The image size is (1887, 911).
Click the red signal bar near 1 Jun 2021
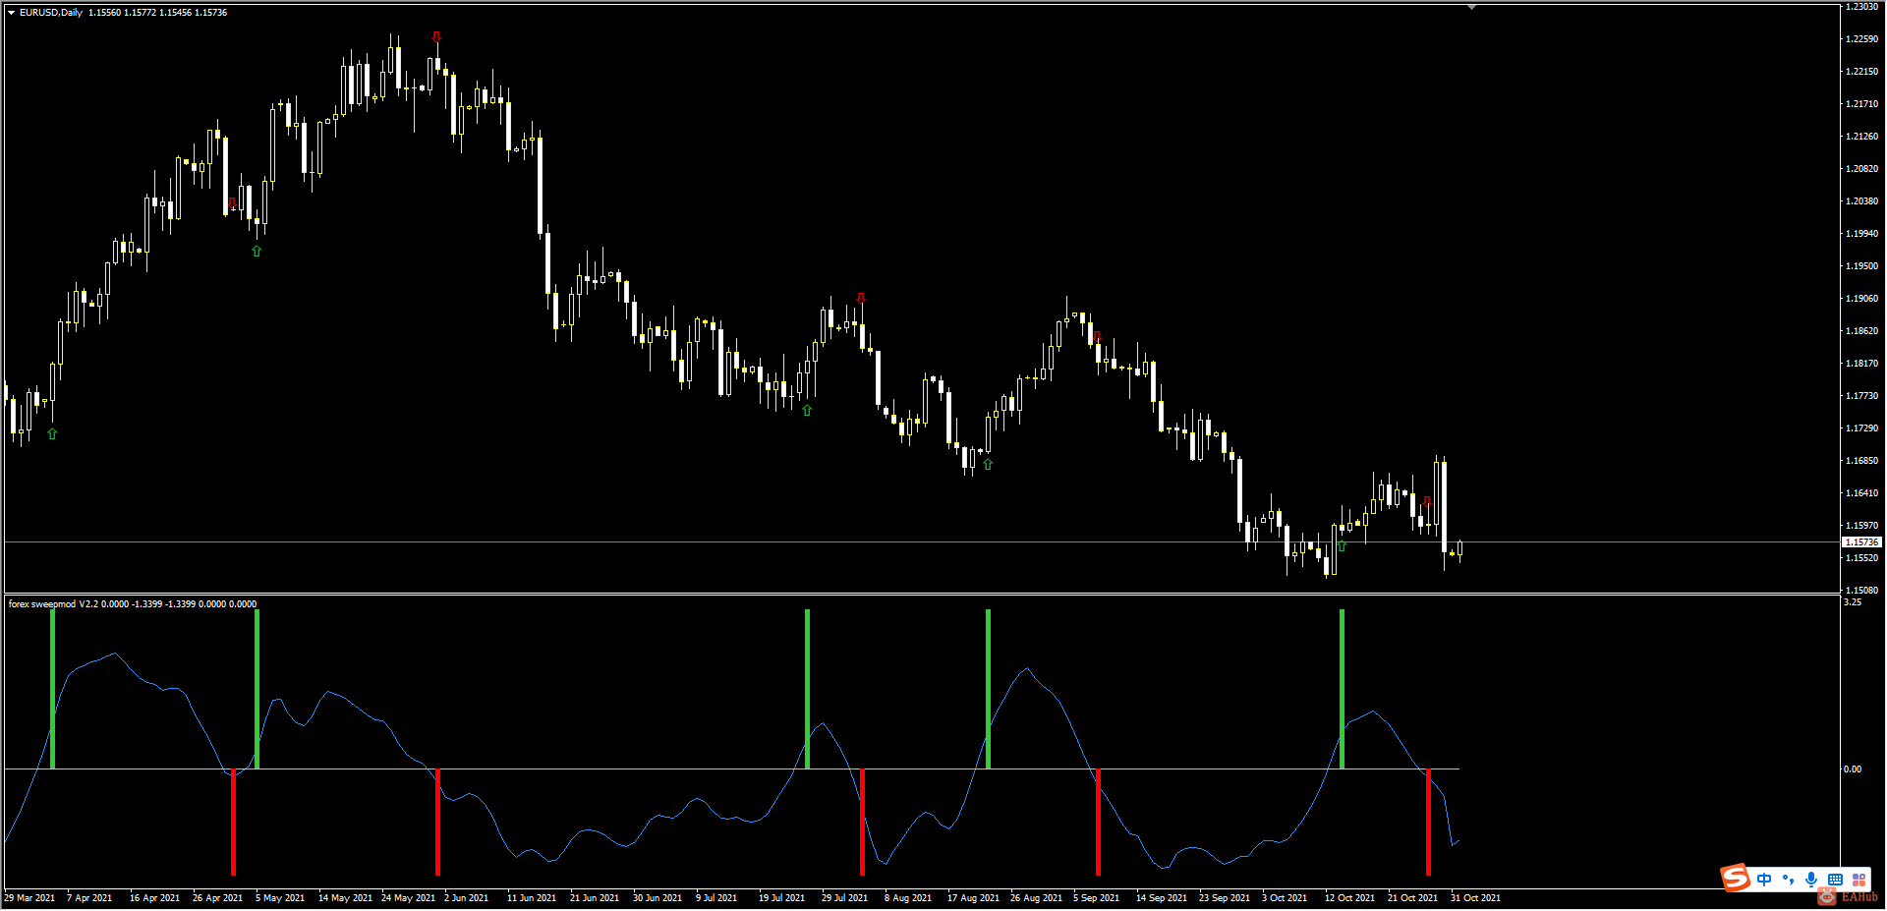437,822
